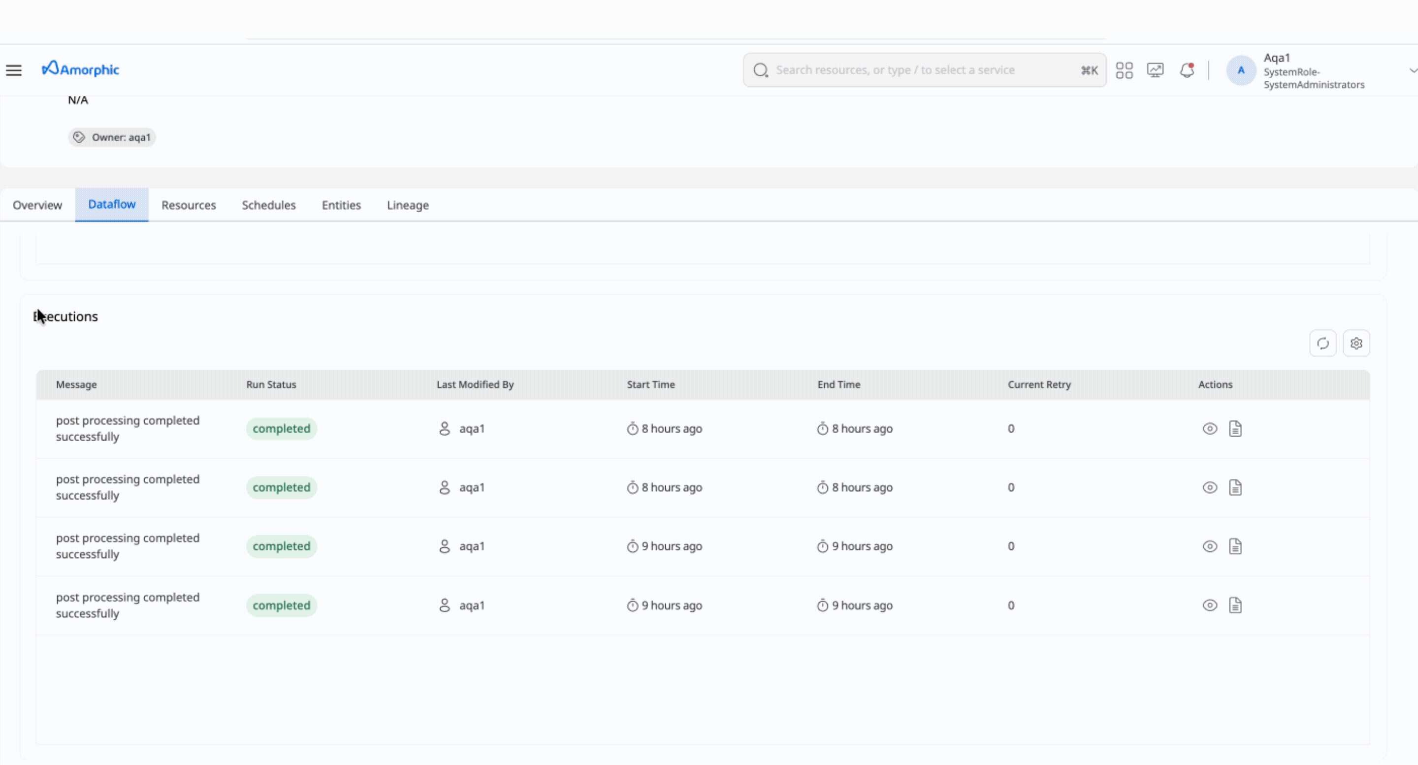Refresh the Executions table
1418x765 pixels.
[x=1323, y=344]
